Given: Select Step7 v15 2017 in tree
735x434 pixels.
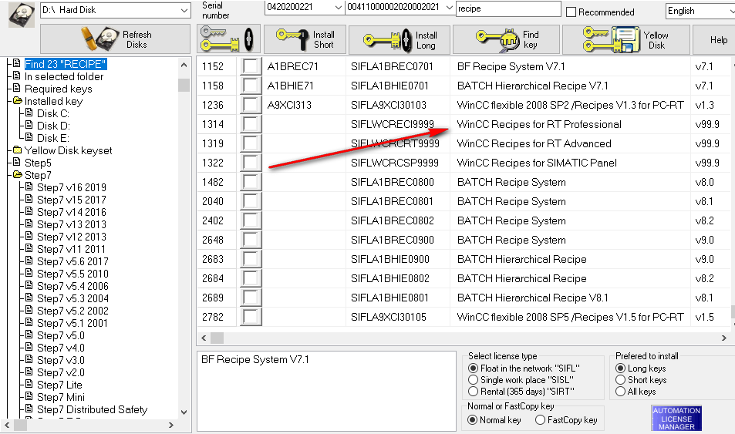Looking at the screenshot, I should coord(72,200).
